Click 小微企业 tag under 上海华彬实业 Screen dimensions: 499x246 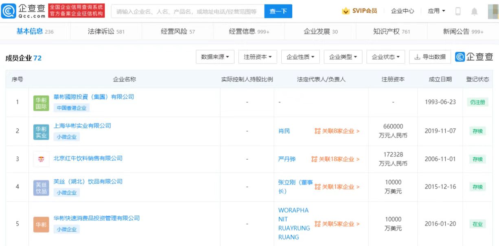pos(67,137)
